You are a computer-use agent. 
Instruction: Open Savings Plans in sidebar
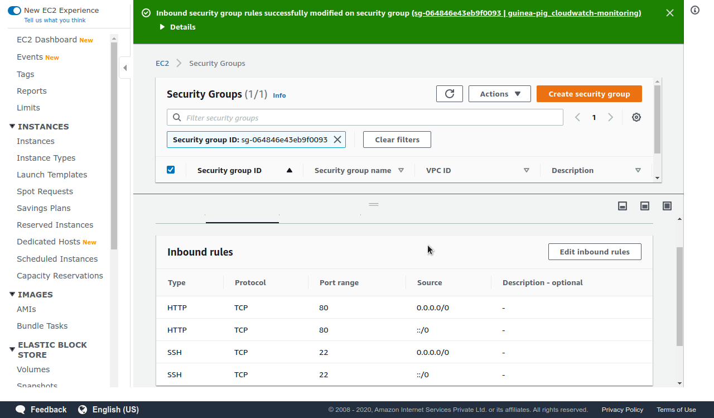(x=44, y=208)
